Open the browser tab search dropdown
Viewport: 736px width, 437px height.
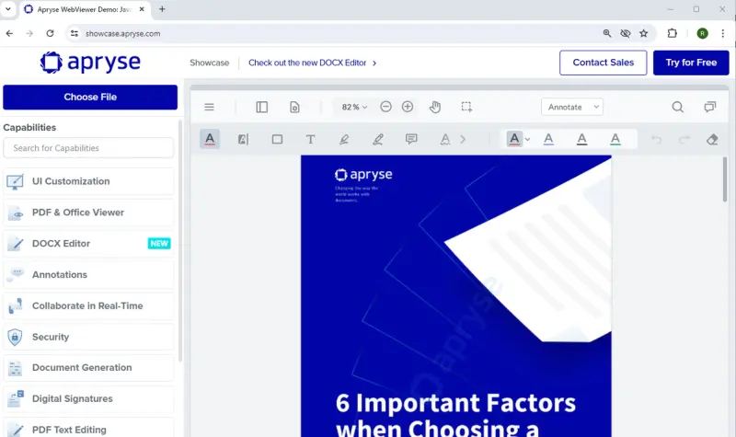[8, 9]
